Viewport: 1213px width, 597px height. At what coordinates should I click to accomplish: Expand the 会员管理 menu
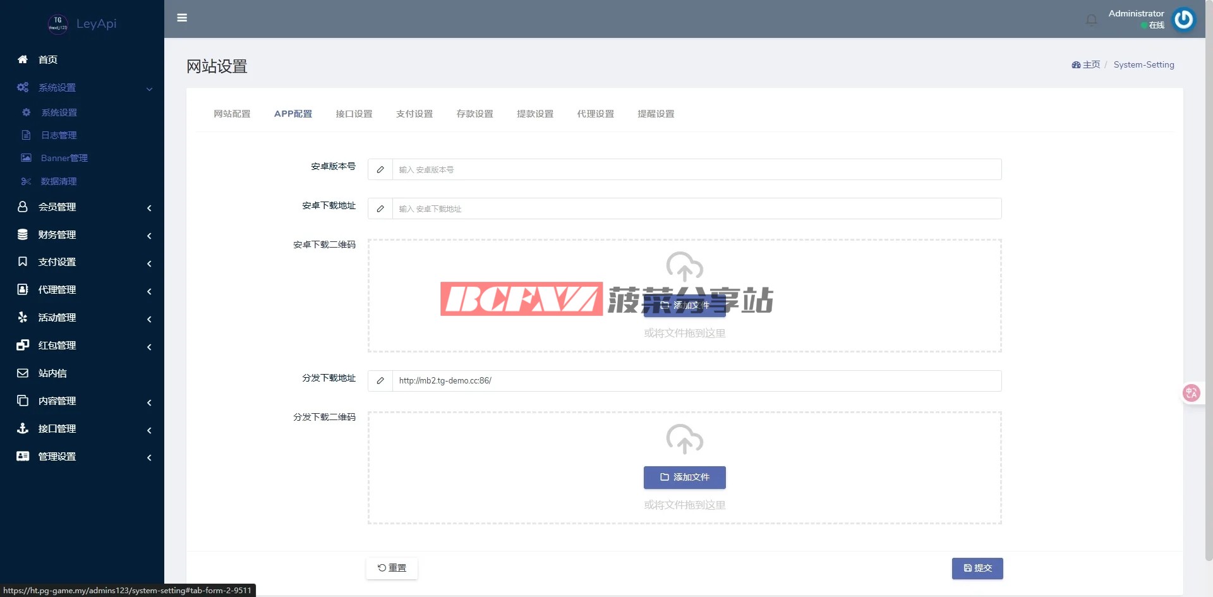tap(57, 207)
